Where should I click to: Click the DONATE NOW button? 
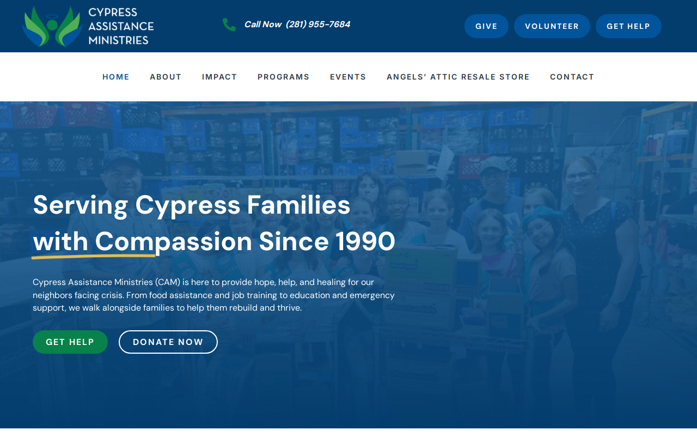168,342
